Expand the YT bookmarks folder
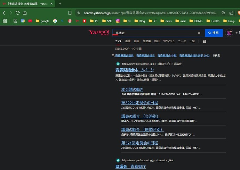 point(153,21)
